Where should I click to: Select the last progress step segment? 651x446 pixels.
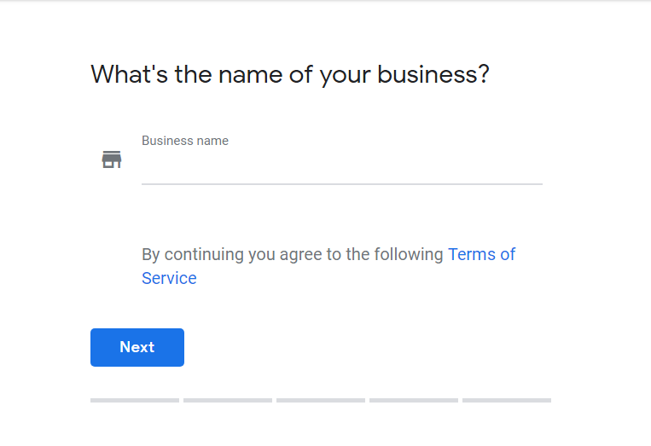507,400
